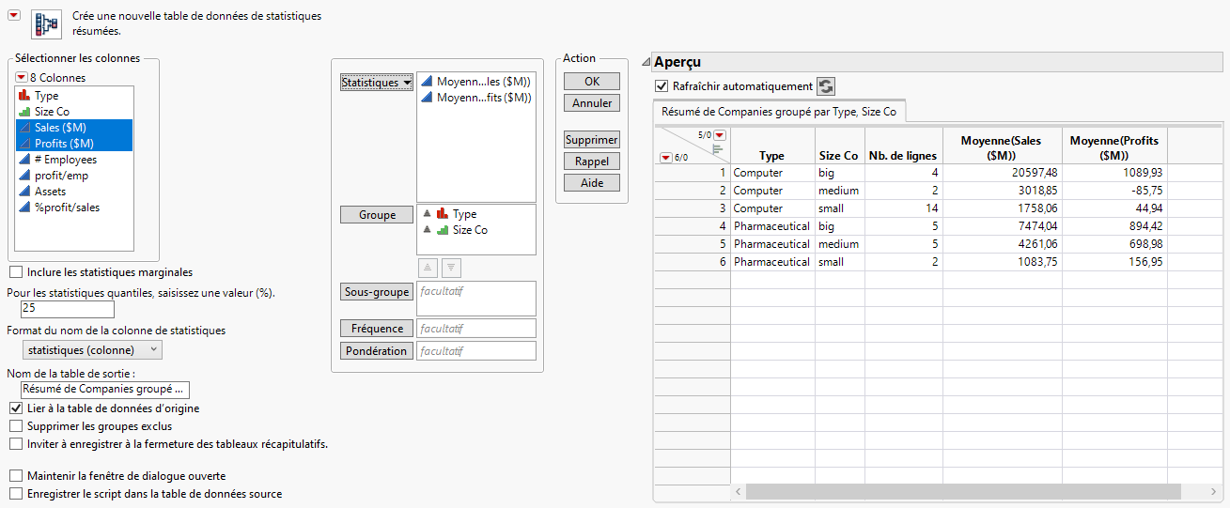Image resolution: width=1230 pixels, height=508 pixels.
Task: Click the Supprimer button
Action: pos(592,140)
